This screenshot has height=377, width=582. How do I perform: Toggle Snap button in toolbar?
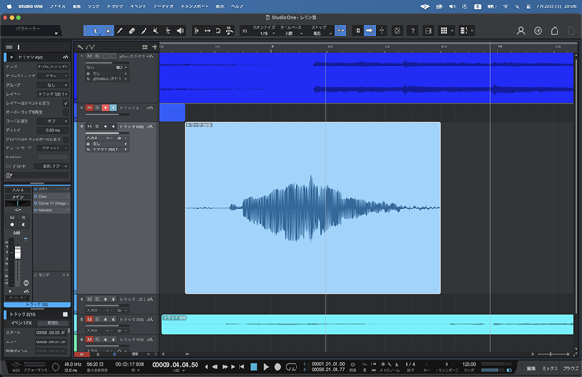[x=340, y=31]
